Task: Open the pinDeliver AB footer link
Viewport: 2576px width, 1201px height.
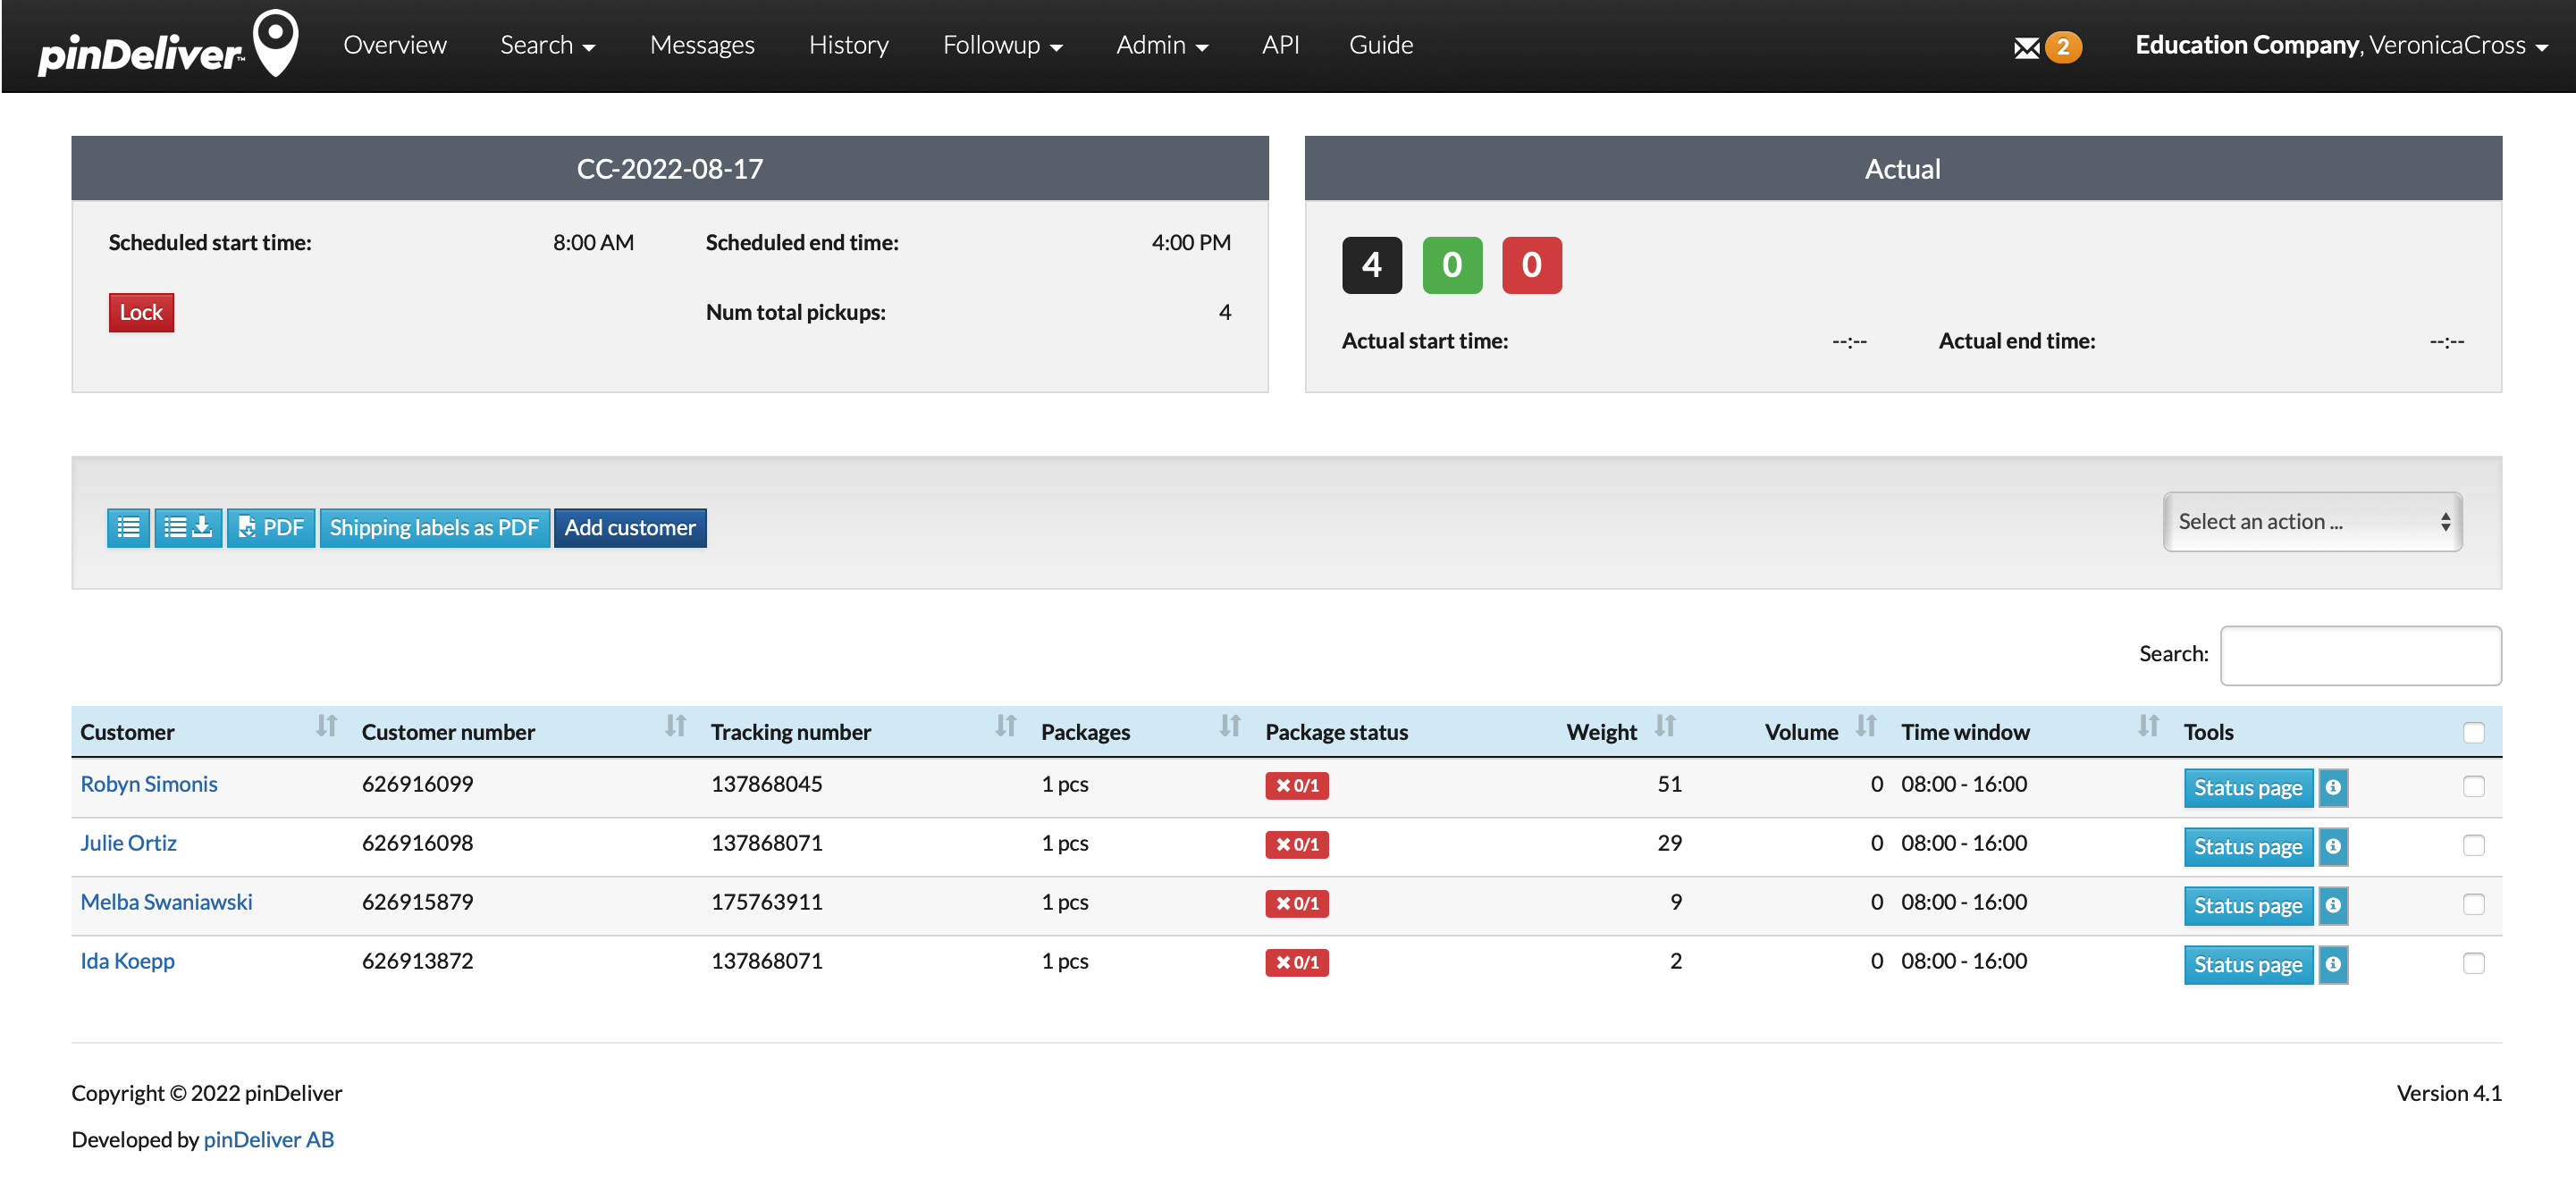Action: 268,1139
